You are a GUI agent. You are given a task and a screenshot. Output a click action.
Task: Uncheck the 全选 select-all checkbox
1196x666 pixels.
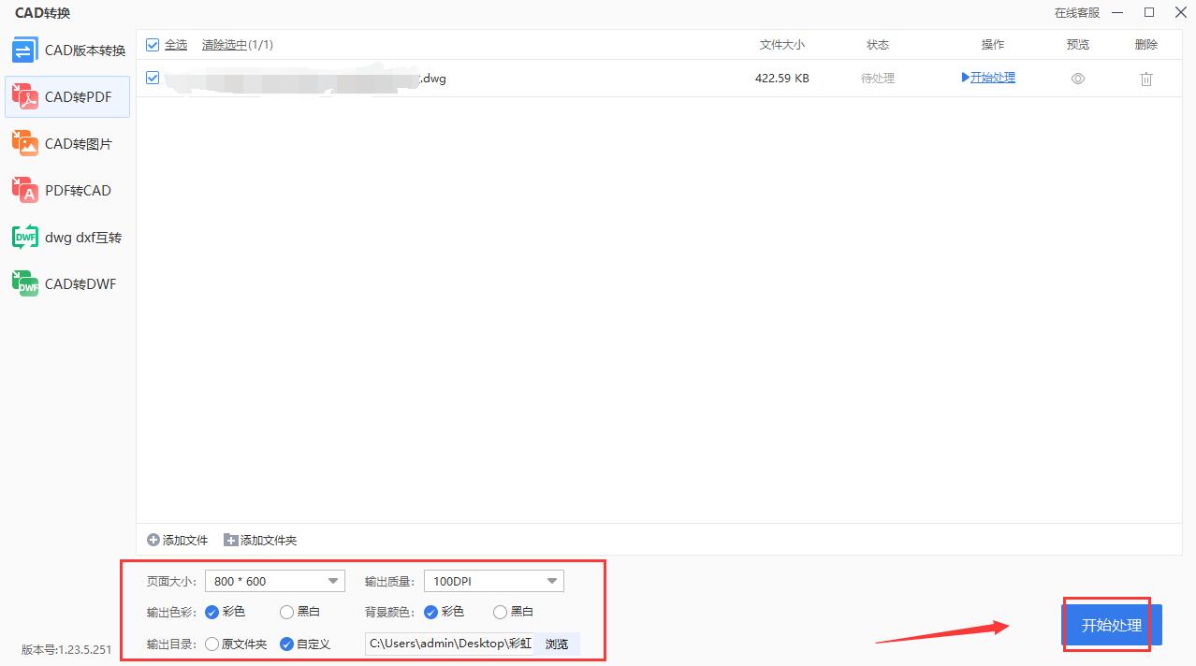[x=152, y=44]
